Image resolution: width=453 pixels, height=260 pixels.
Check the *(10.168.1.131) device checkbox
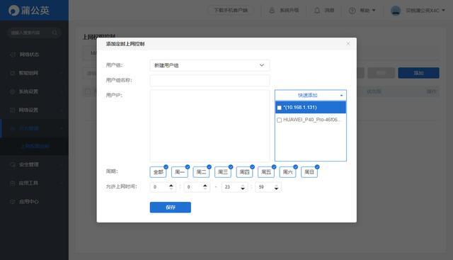point(279,108)
